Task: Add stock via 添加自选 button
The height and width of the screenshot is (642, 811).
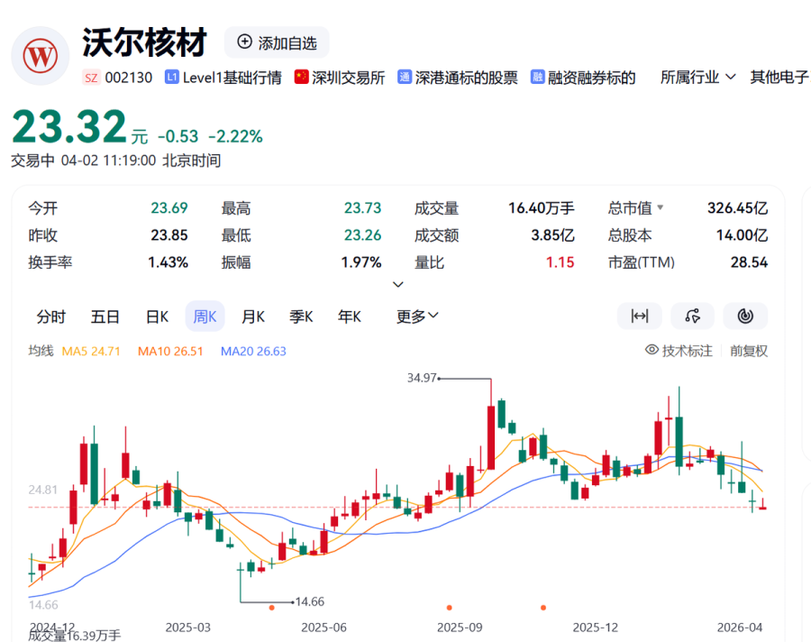Action: (277, 42)
